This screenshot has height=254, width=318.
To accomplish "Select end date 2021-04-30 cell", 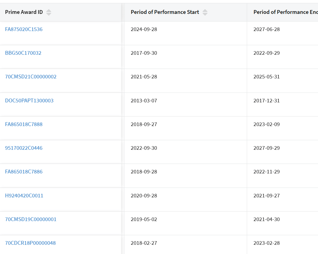I will (x=266, y=219).
